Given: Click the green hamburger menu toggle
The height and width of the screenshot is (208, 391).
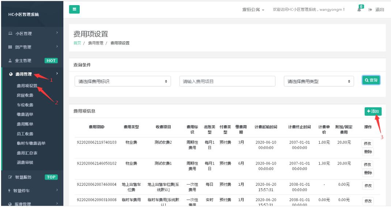Looking at the screenshot, I should coord(74,9).
